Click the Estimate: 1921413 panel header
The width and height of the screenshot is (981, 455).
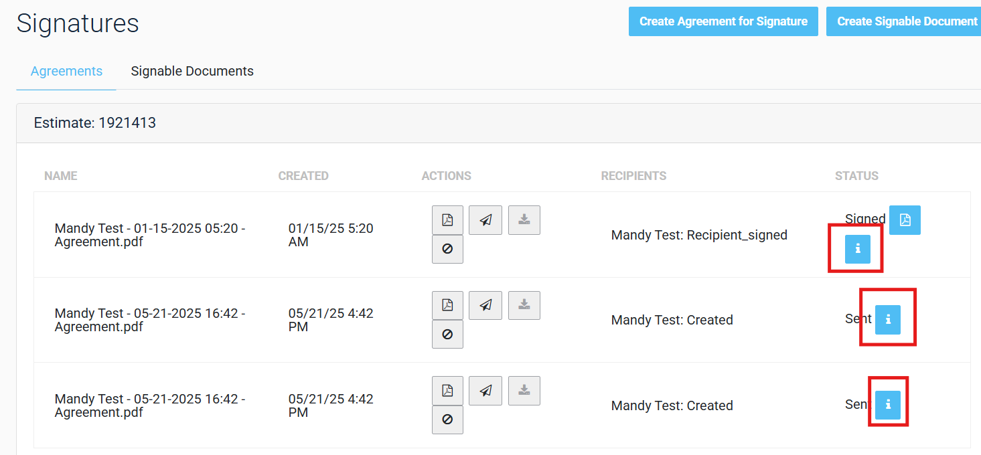95,123
